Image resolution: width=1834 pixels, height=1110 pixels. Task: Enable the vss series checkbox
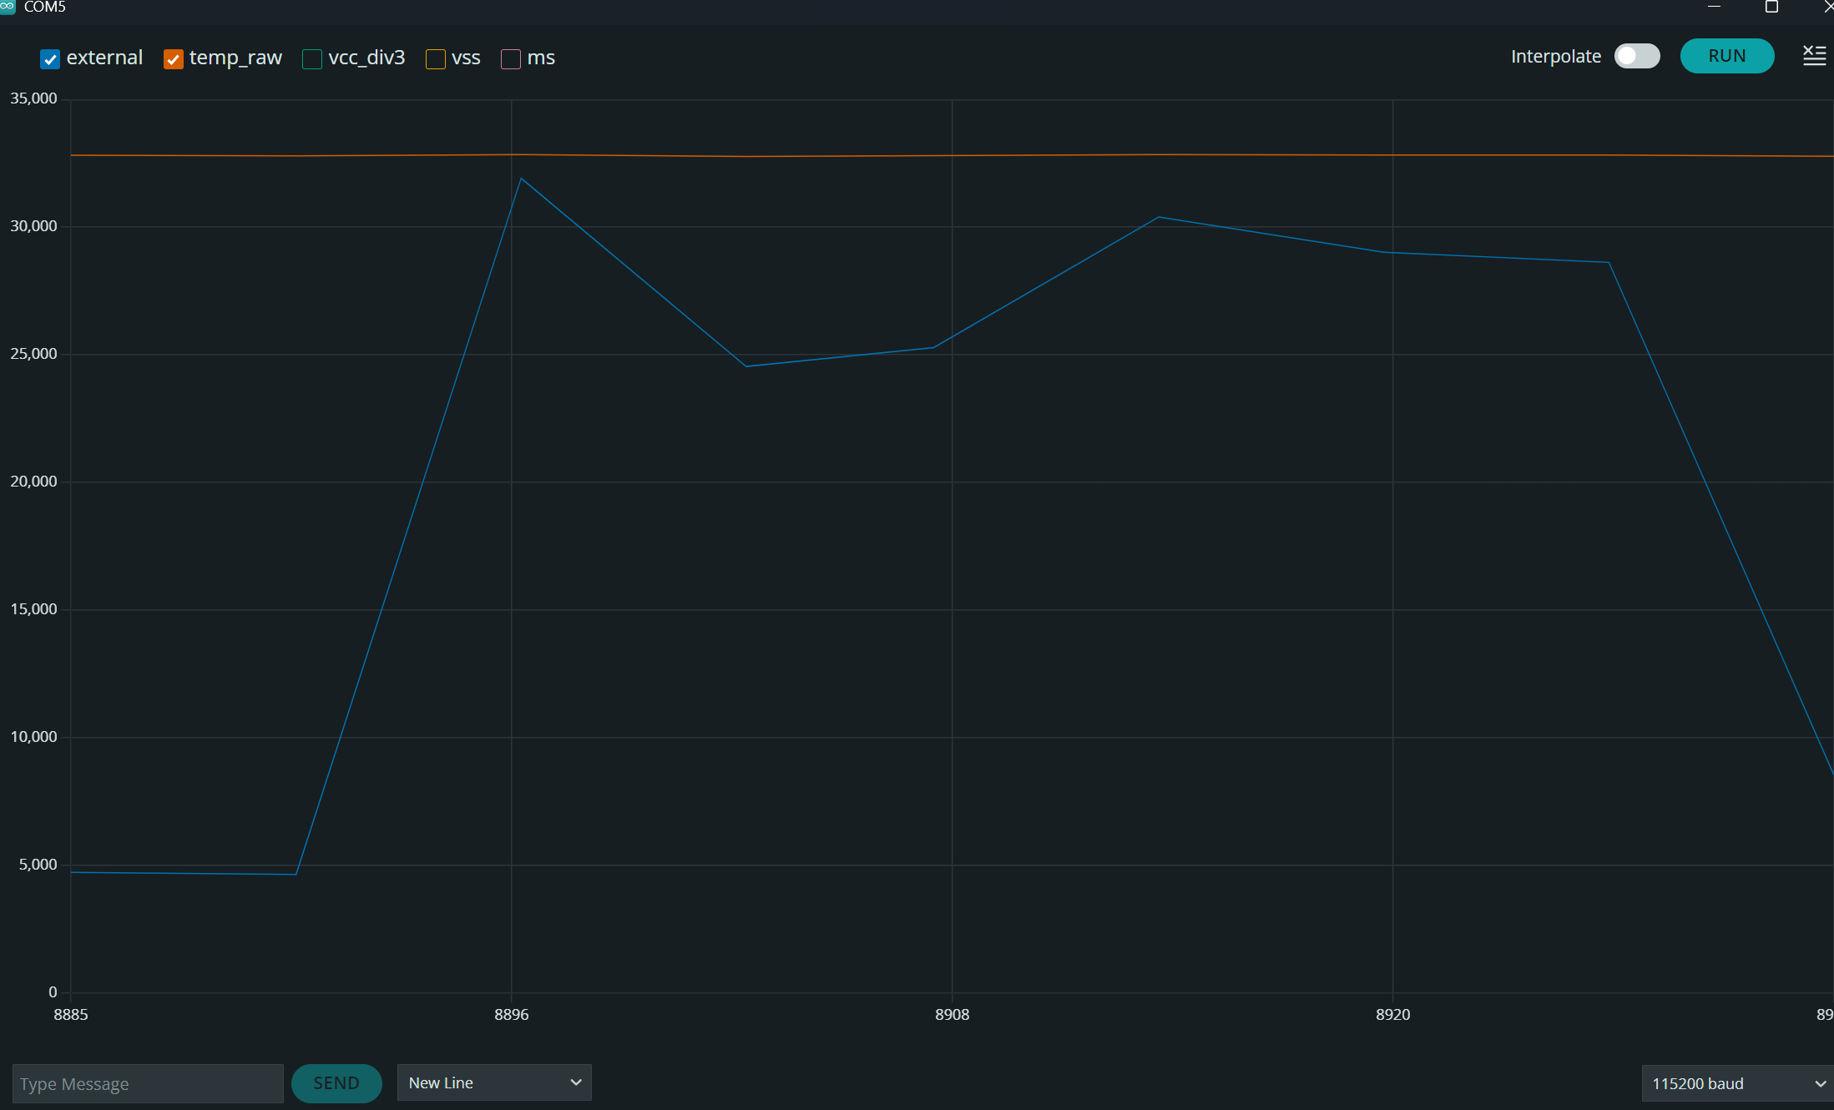point(435,59)
